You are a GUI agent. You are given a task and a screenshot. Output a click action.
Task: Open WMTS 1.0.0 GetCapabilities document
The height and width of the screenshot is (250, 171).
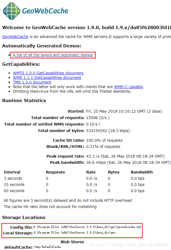pos(48,73)
